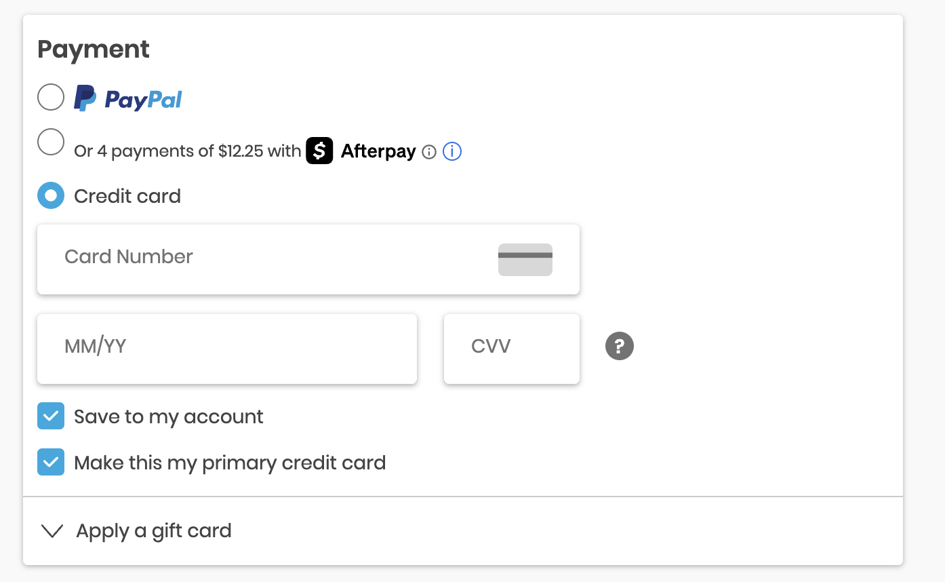
Task: Click the checkmark on Save to my account
Action: [51, 416]
